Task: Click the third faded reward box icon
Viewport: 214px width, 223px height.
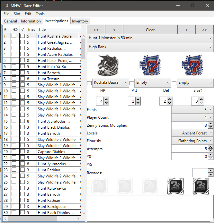Action: pos(150,186)
